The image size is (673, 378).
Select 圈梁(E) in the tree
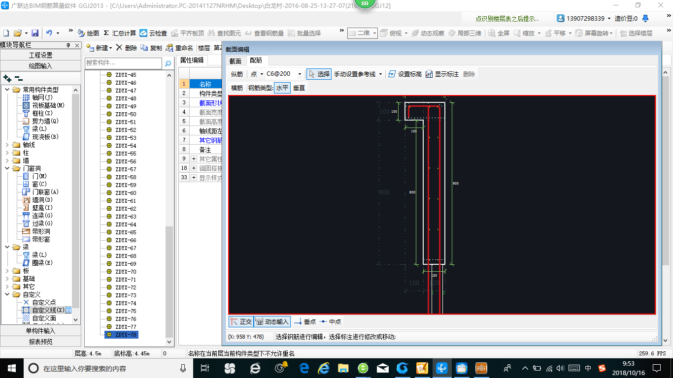pos(42,263)
